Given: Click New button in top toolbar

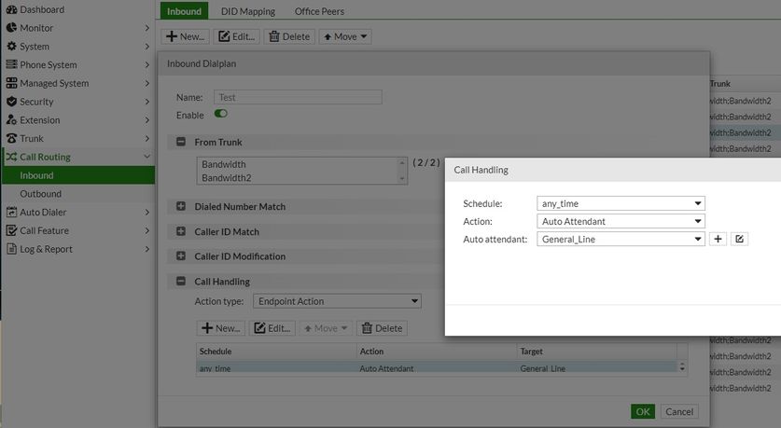Looking at the screenshot, I should [x=185, y=36].
